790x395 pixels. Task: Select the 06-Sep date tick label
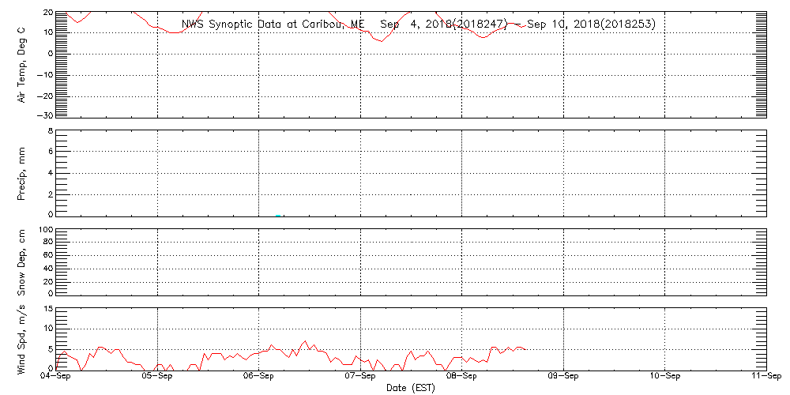click(259, 377)
